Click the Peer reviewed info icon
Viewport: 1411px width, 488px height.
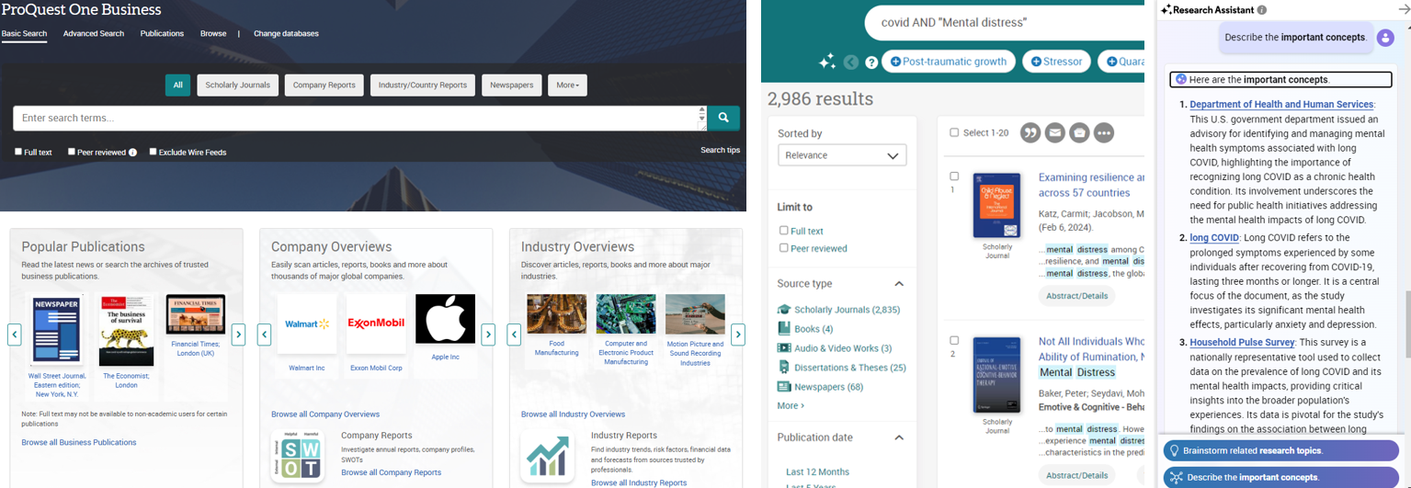(132, 153)
